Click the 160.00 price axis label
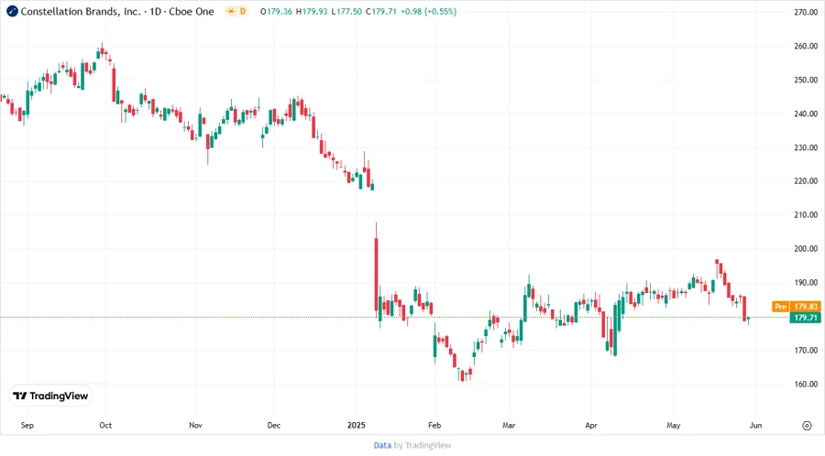Screen dimensions: 825x456 [x=806, y=384]
